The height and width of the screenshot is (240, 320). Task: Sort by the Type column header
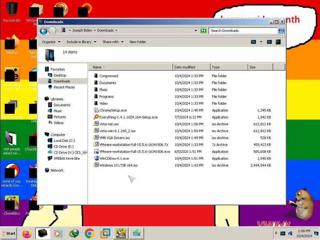coord(229,67)
